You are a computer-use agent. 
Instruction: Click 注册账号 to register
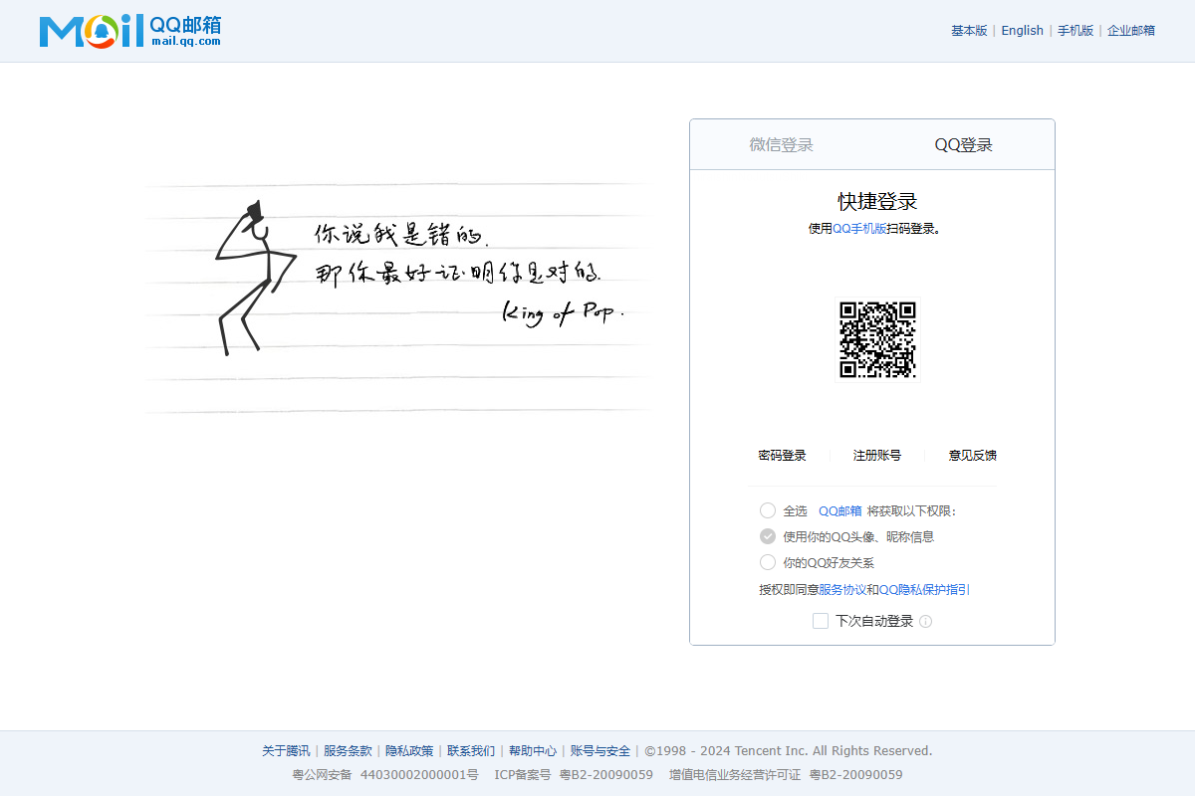(875, 455)
